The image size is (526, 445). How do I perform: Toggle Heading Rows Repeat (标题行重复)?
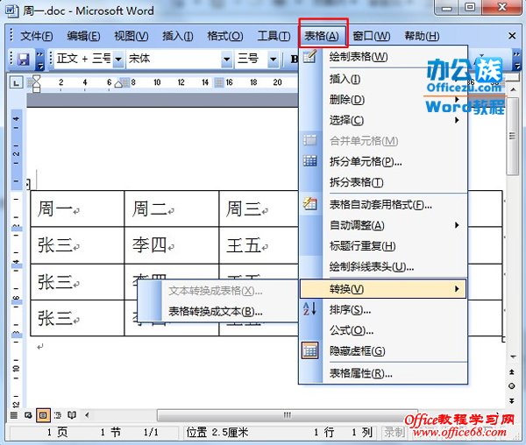point(361,246)
